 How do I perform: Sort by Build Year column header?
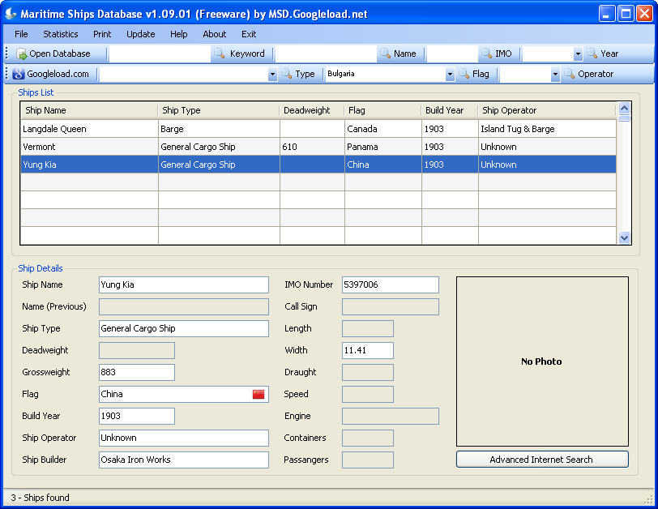point(450,110)
